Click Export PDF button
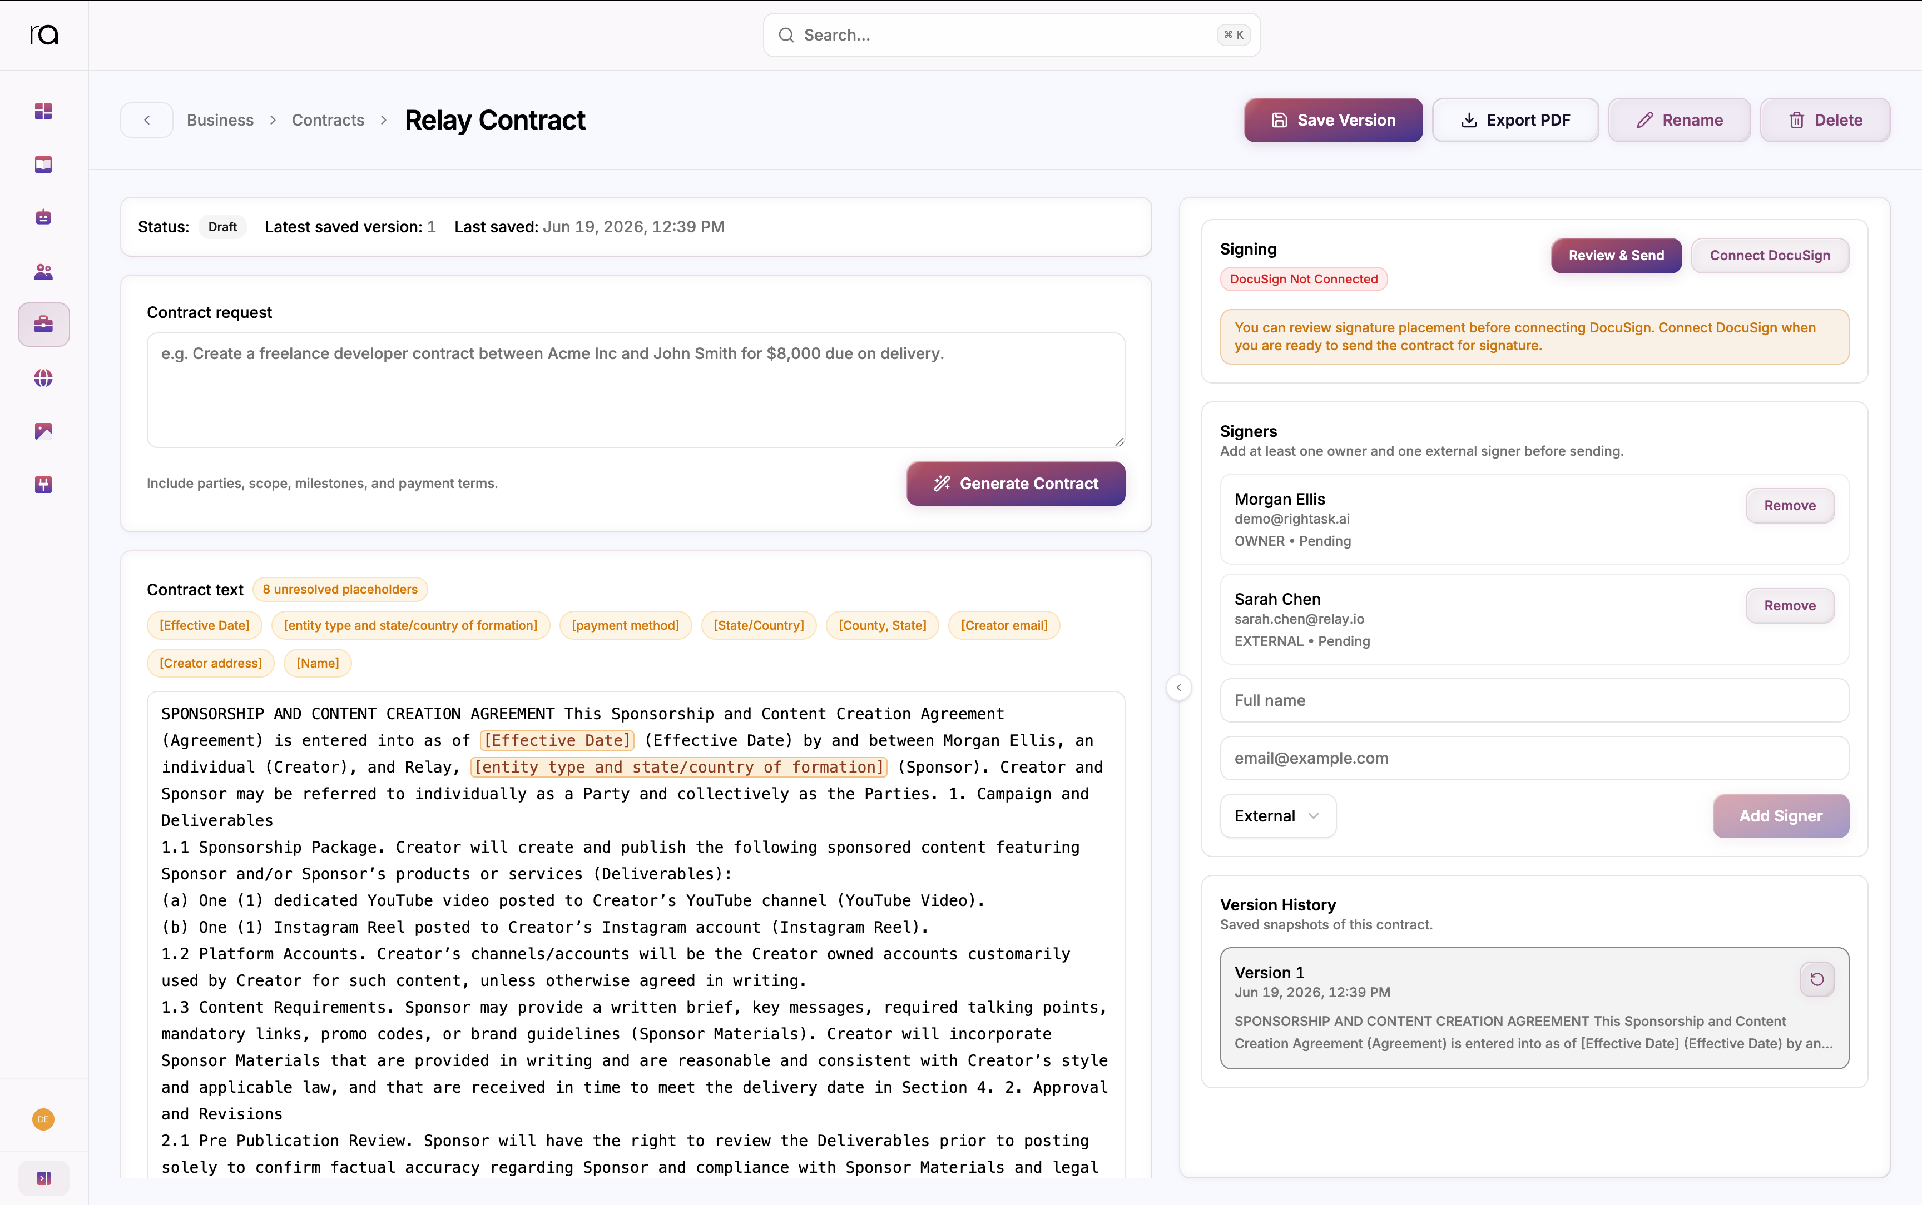This screenshot has width=1922, height=1205. [1515, 119]
